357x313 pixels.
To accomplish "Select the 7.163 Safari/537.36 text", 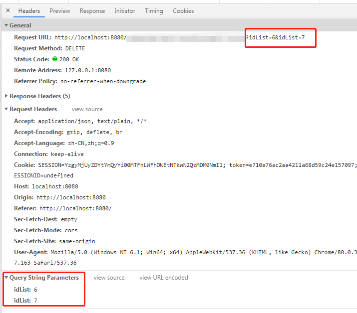I will (x=45, y=263).
